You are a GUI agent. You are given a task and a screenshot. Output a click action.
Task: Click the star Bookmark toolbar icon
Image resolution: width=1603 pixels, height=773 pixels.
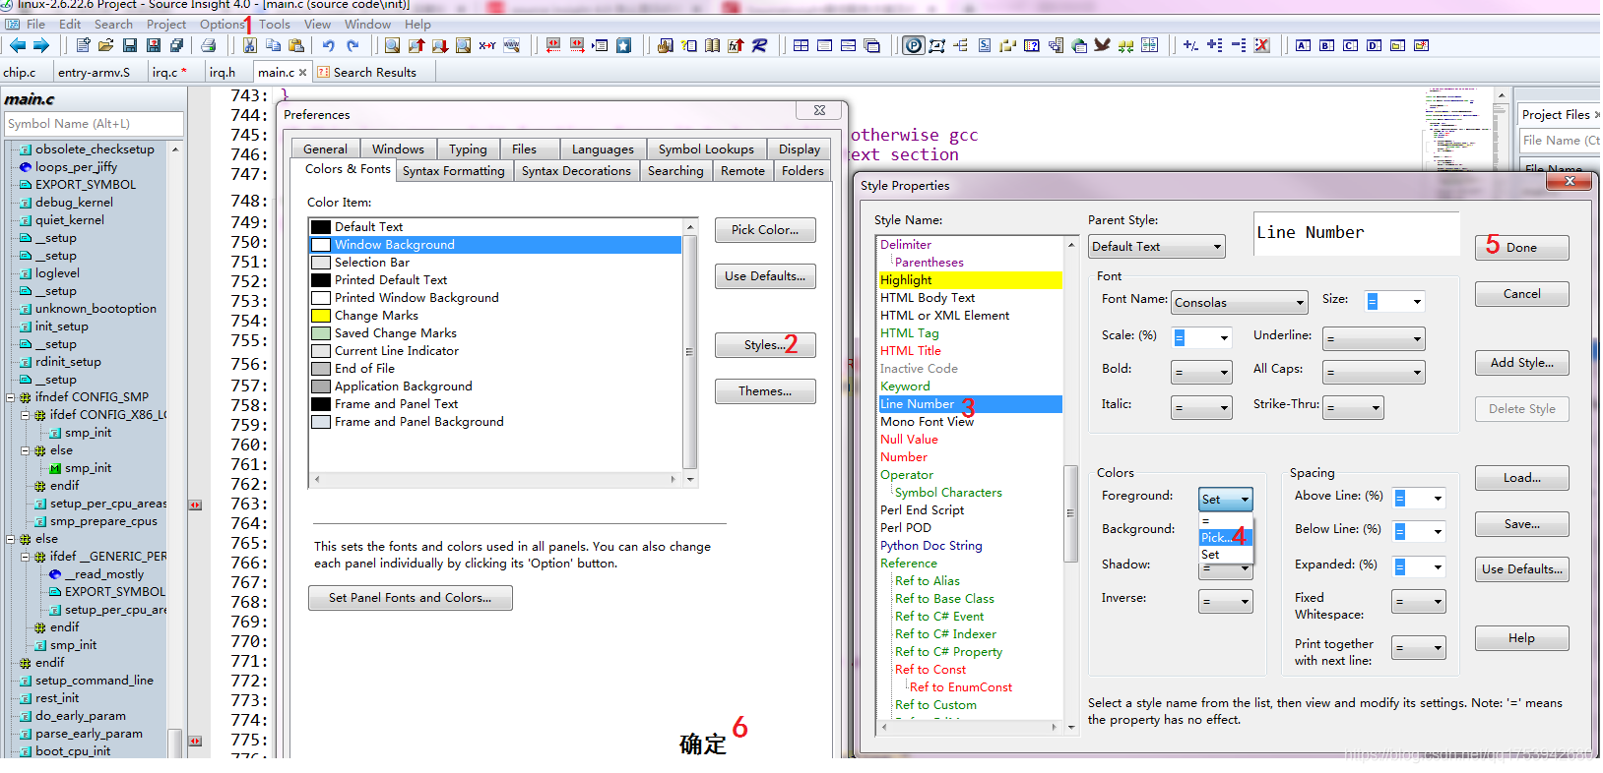click(623, 45)
